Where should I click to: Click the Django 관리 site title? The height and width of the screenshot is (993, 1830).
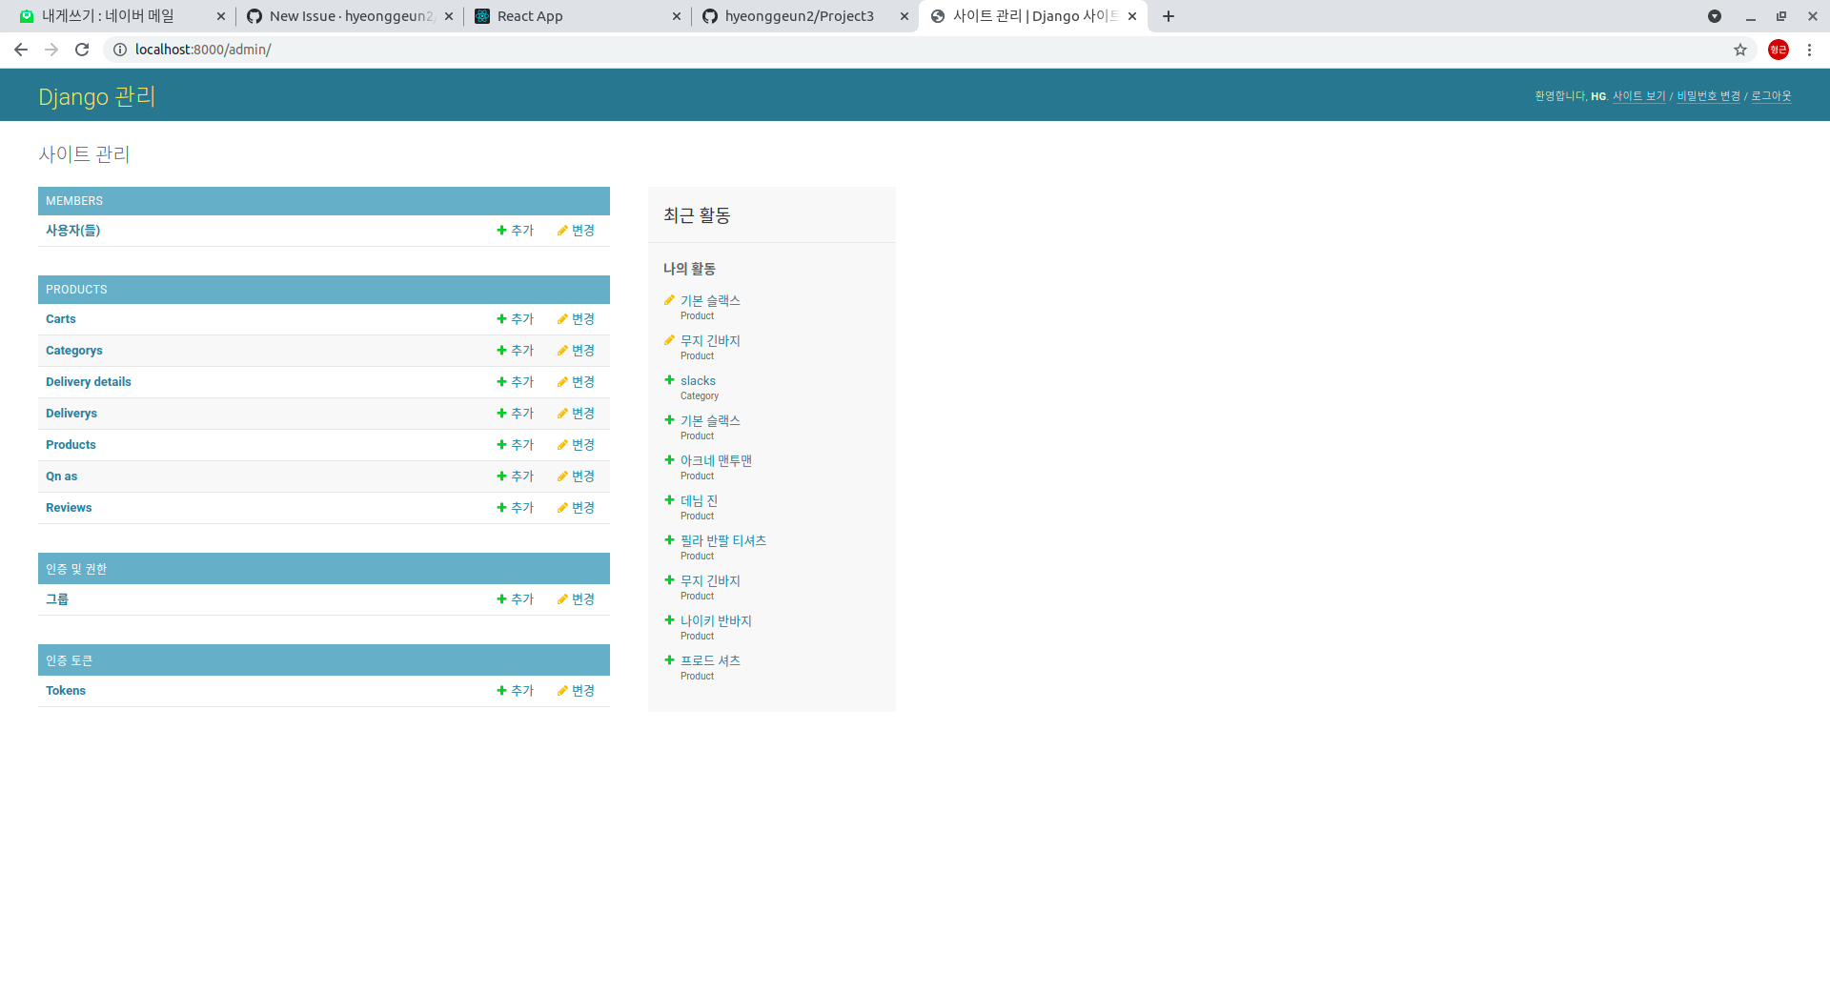tap(97, 96)
